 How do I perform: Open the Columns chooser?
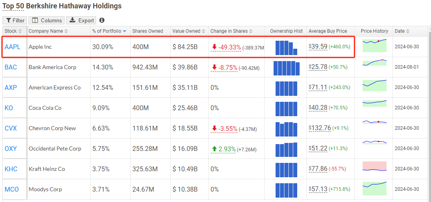47,20
